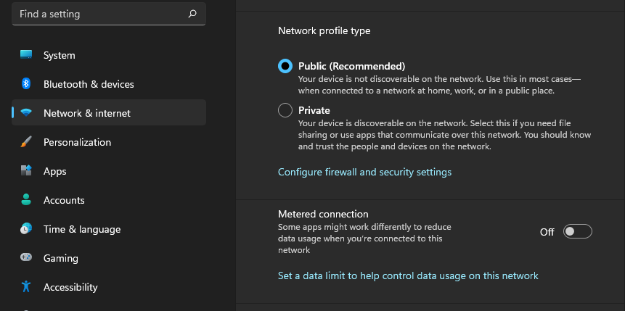Select the Public (Recommended) radio button
The width and height of the screenshot is (625, 311).
pyautogui.click(x=285, y=66)
